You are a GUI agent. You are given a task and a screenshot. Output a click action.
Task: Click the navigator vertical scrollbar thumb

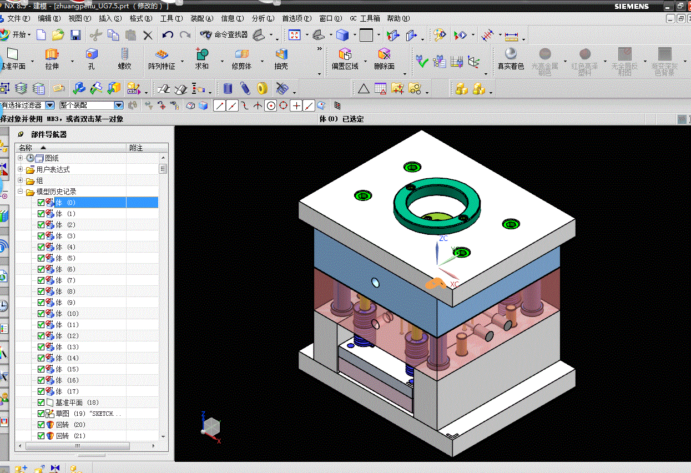click(163, 169)
